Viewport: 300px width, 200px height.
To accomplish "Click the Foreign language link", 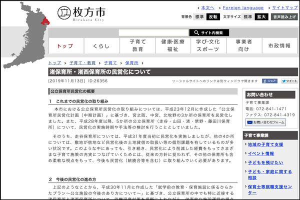I will coord(243,8).
